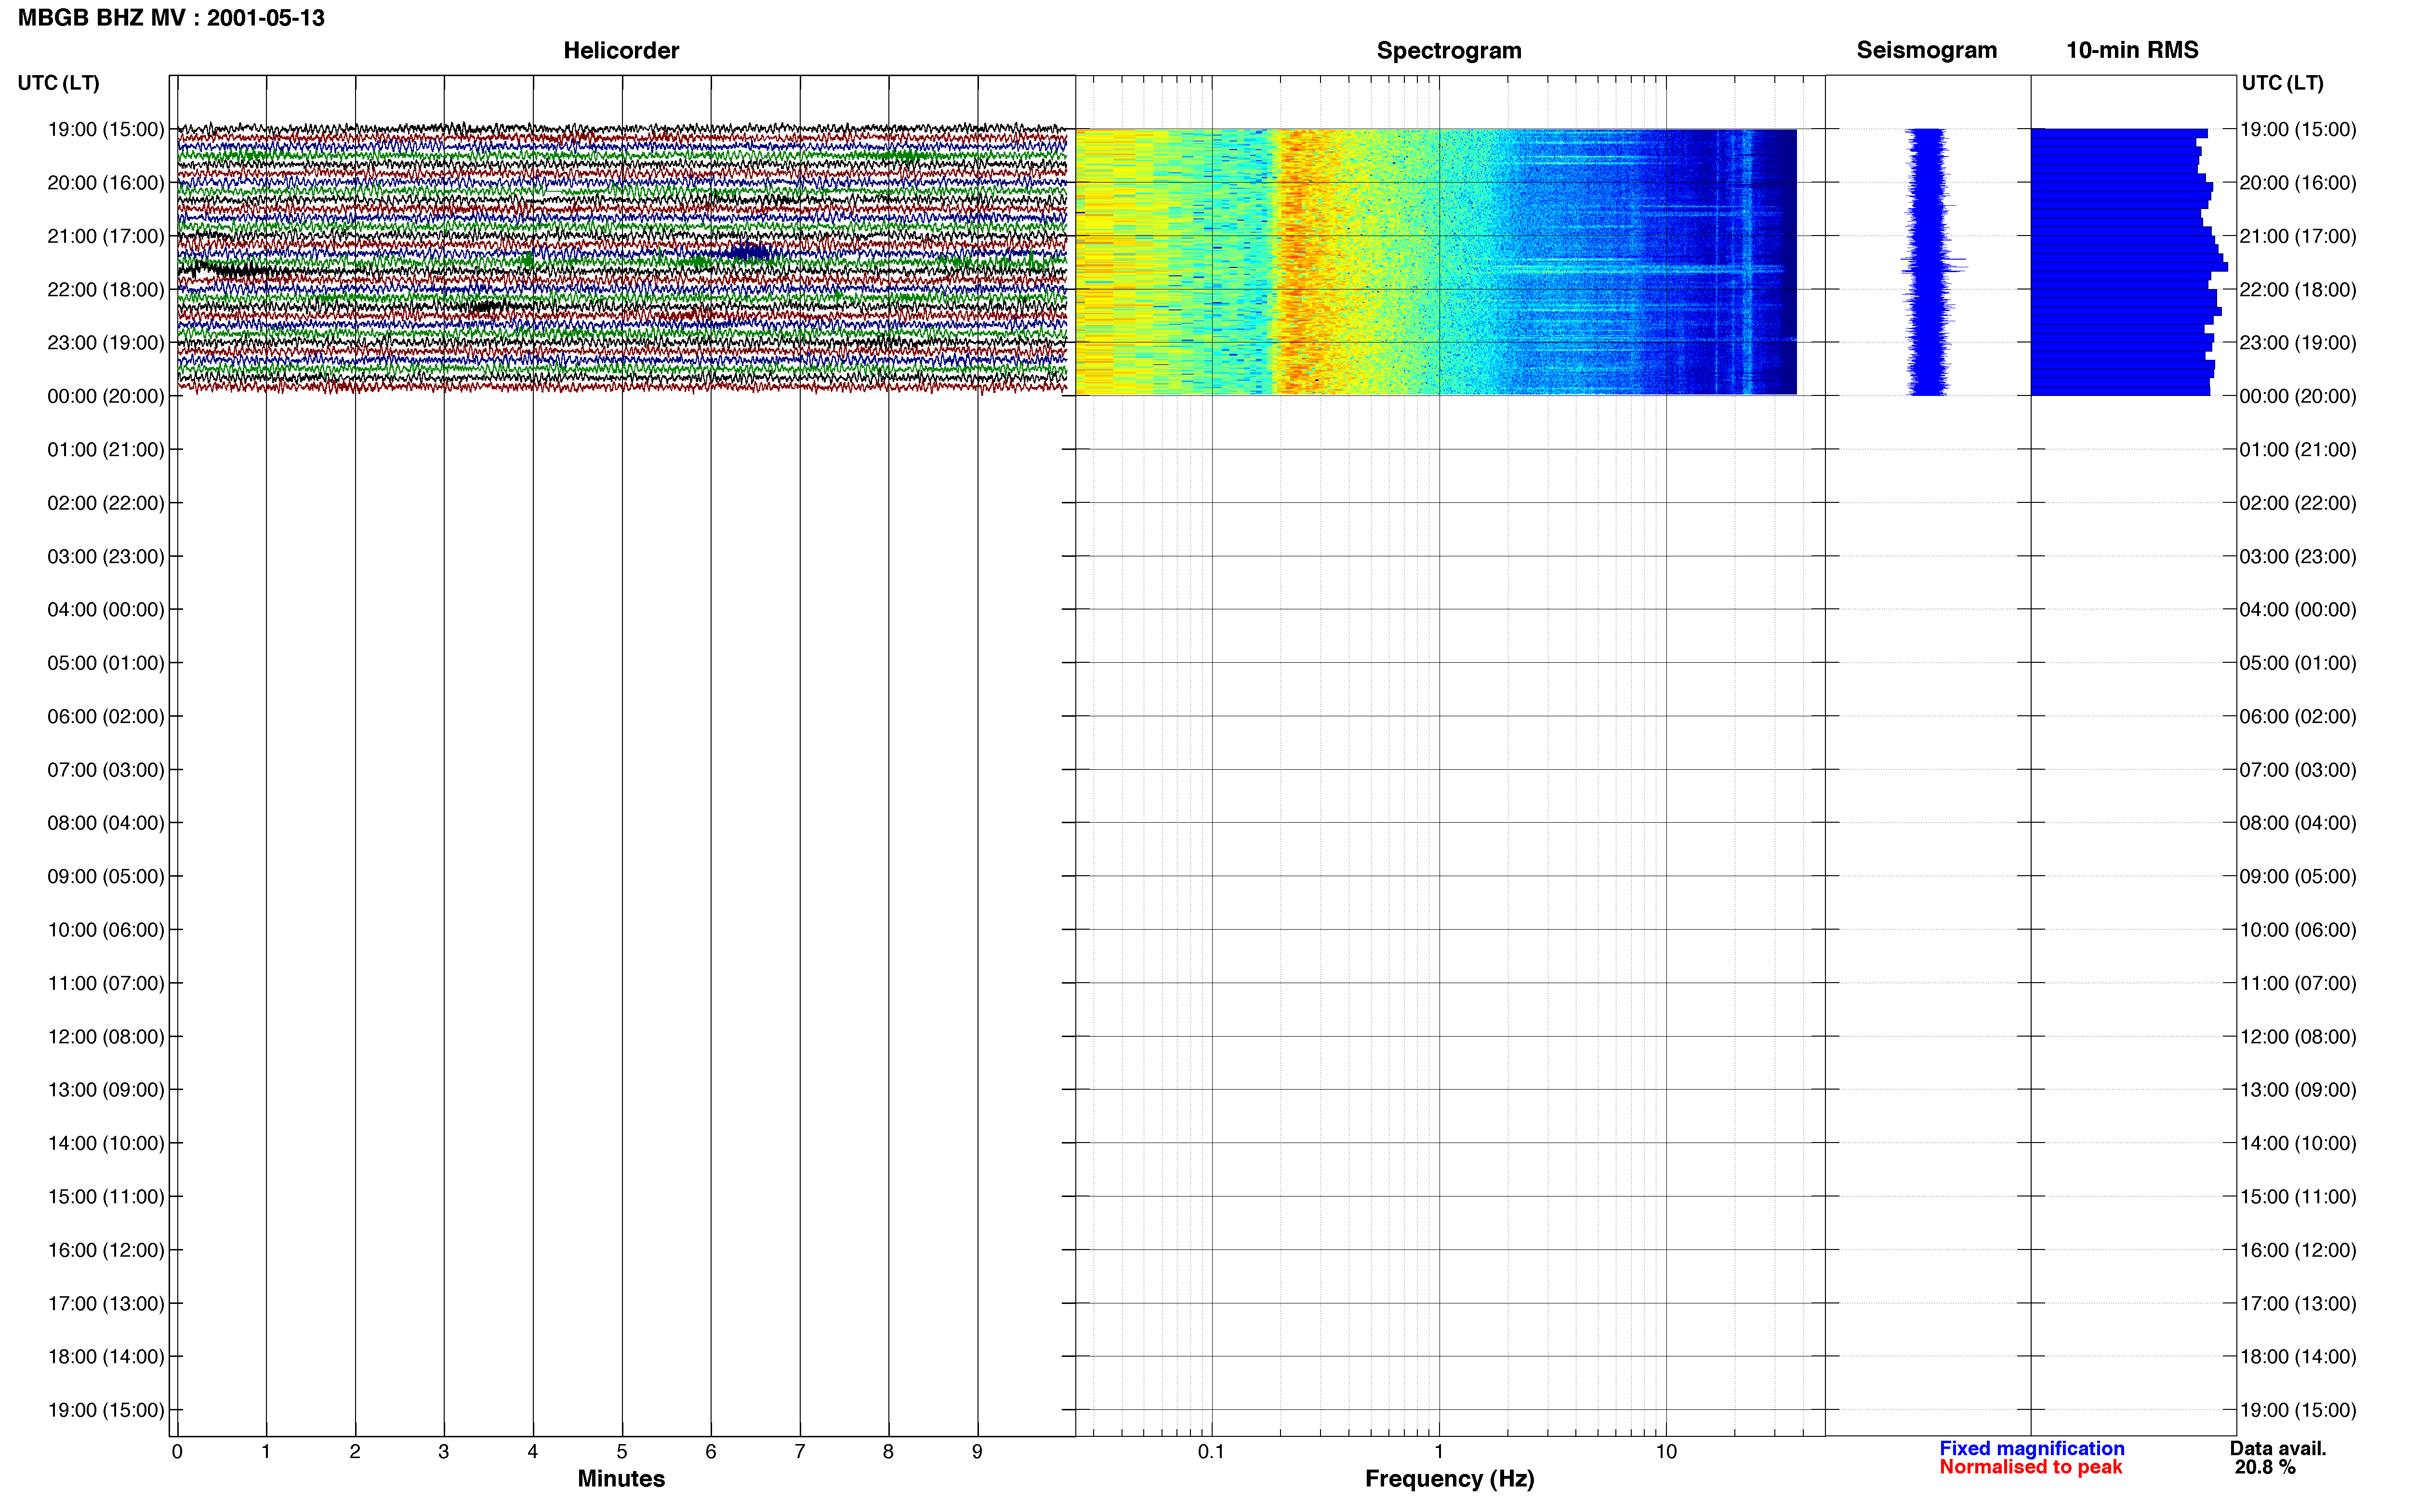Click frequency tick label '1' under spectrogram
Screen dimensions: 2418x1512
pyautogui.click(x=1439, y=1451)
